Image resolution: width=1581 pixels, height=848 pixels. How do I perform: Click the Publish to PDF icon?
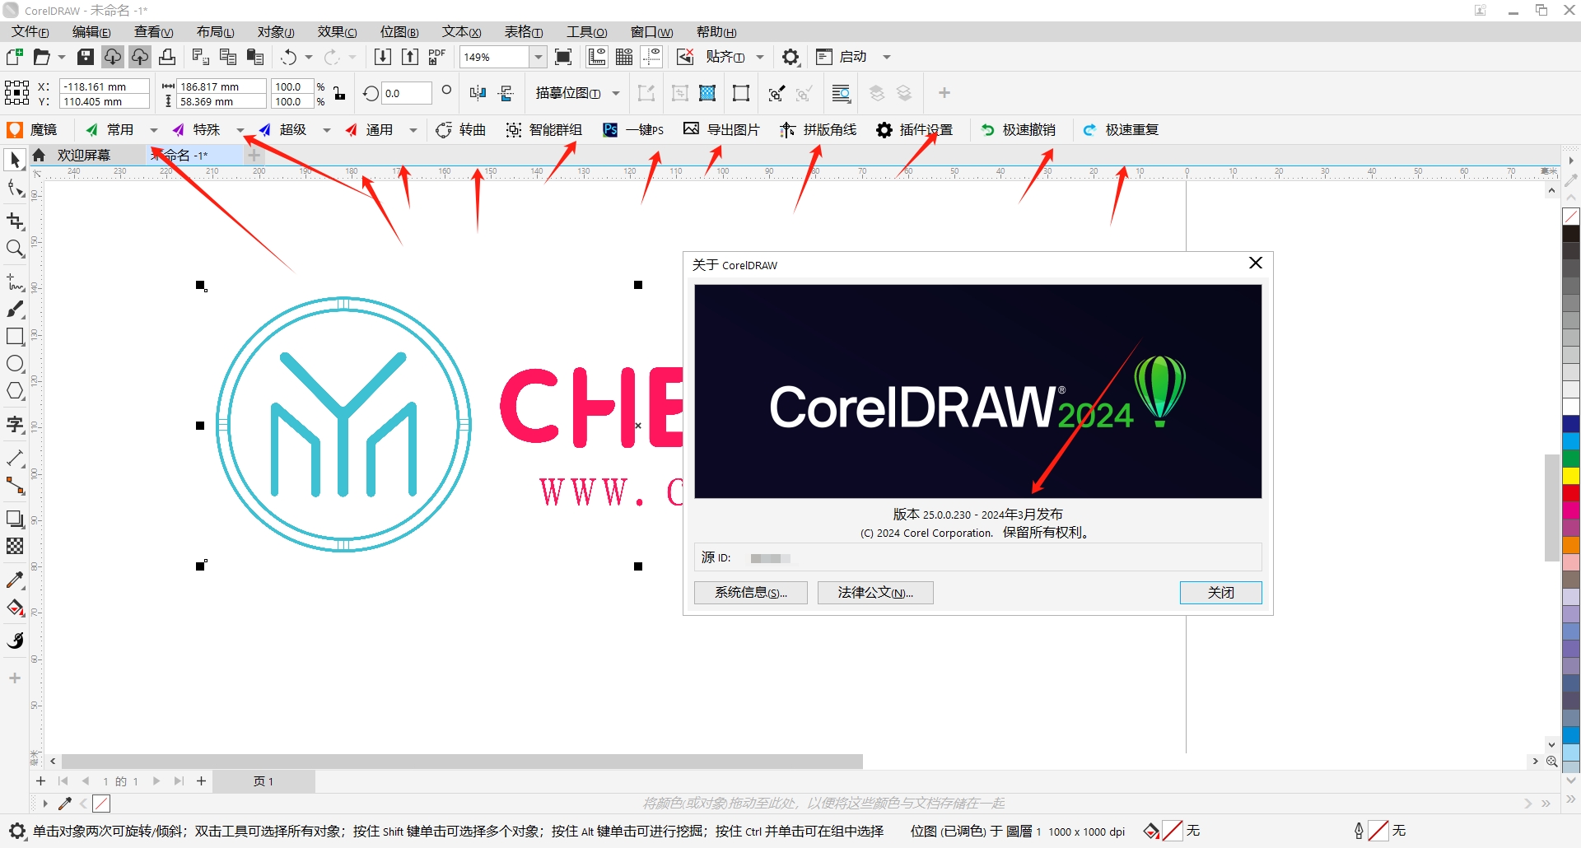(x=436, y=57)
